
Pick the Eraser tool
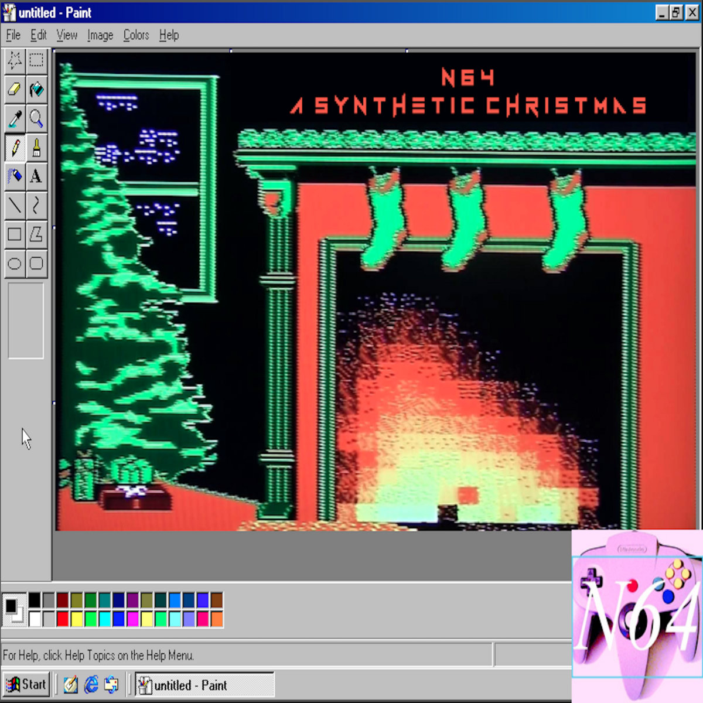coord(15,90)
